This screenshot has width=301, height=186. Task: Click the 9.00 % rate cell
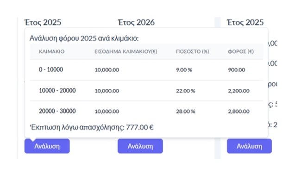tap(184, 69)
